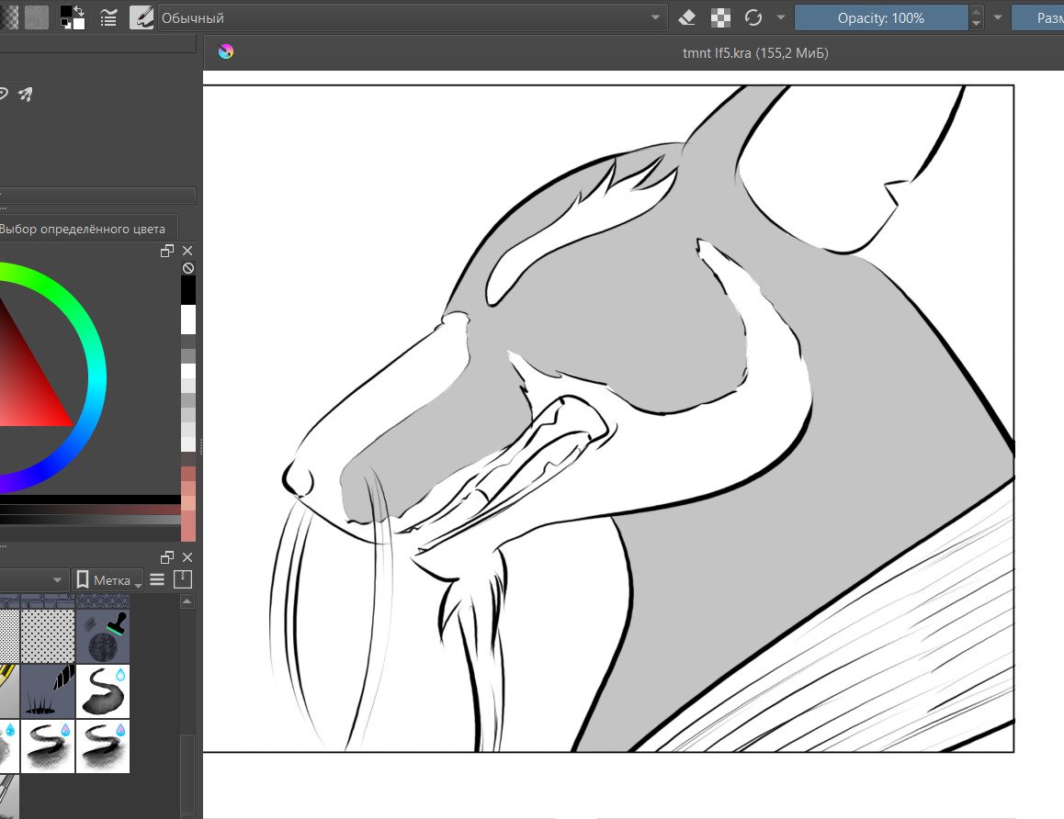Select the dotted screentone brush preset next to the stamp
This screenshot has width=1064, height=819.
pyautogui.click(x=48, y=636)
